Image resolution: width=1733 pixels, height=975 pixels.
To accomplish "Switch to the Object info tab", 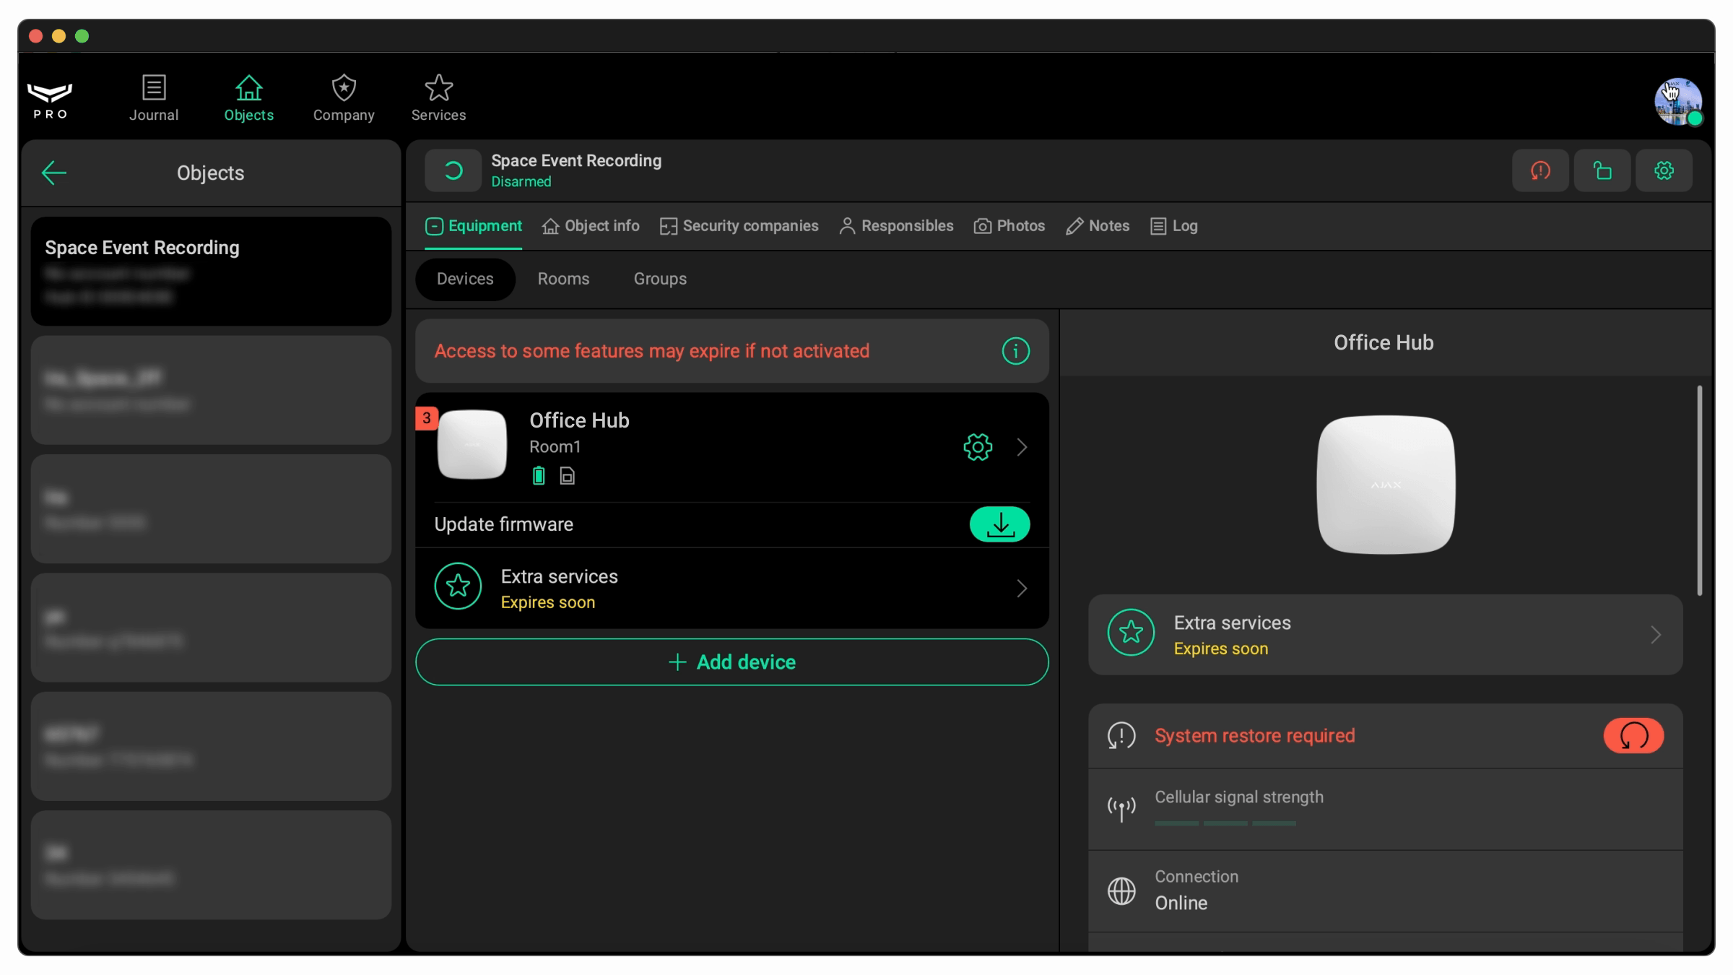I will tap(591, 226).
